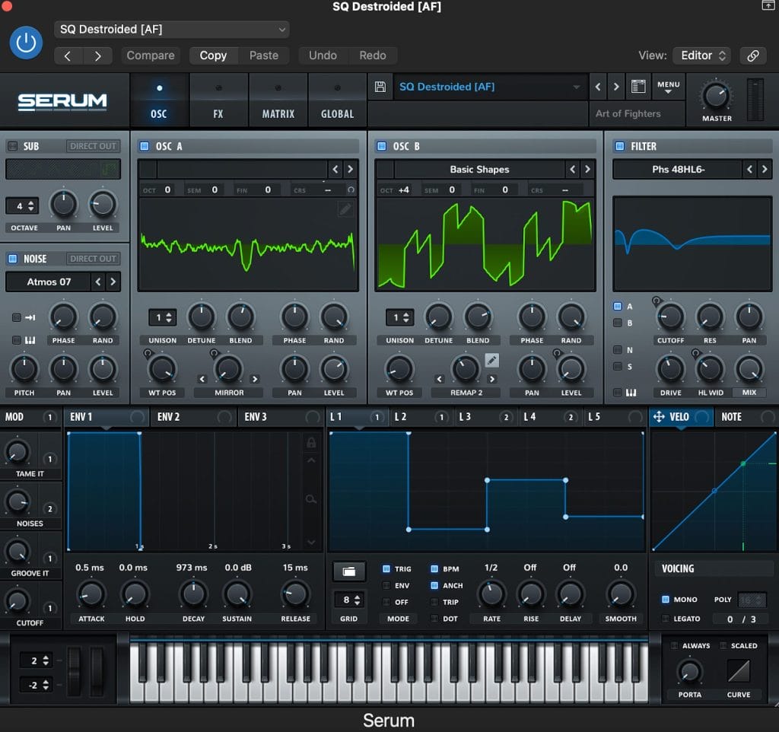Toggle the FILTER enable switch
The image size is (779, 732).
click(619, 145)
